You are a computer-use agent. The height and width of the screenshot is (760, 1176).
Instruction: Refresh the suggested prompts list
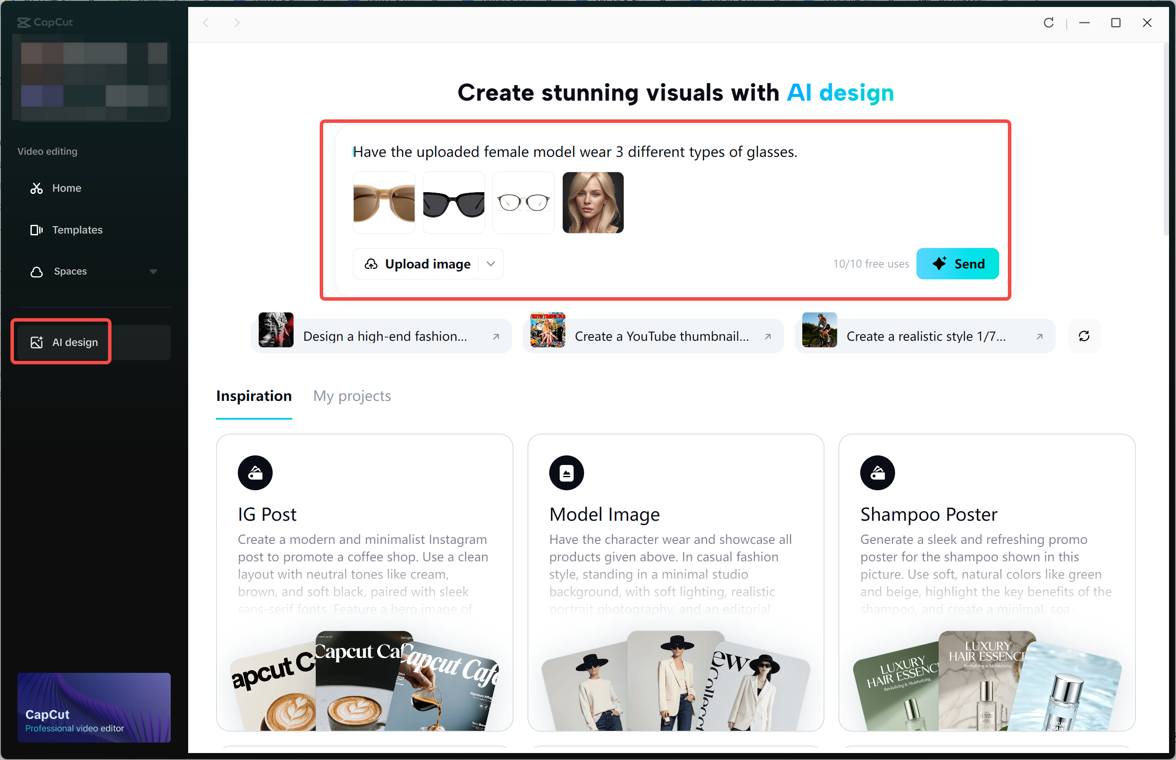[1084, 336]
